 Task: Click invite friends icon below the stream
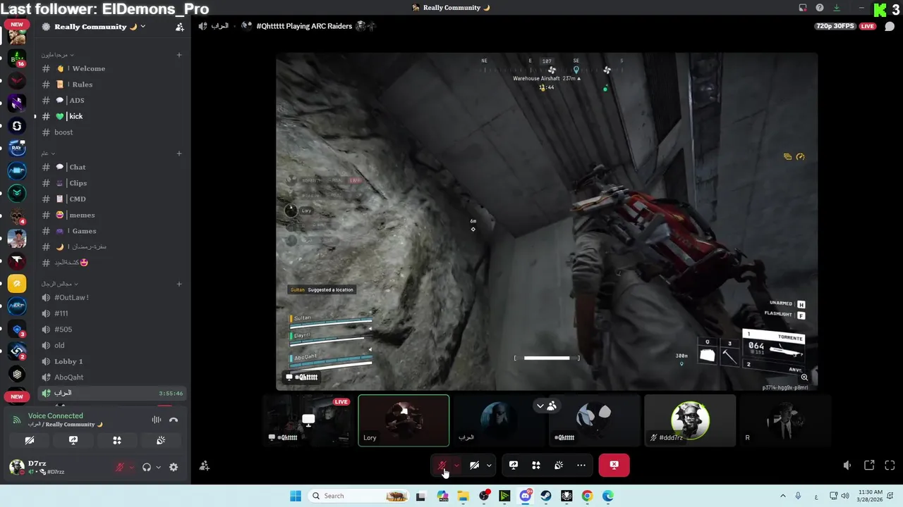[x=205, y=465]
